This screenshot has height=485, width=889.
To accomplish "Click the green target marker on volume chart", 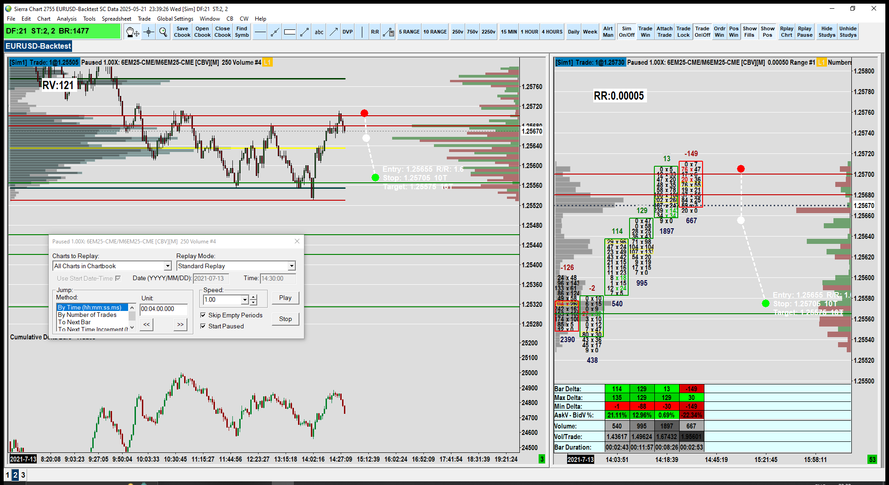I will click(375, 177).
